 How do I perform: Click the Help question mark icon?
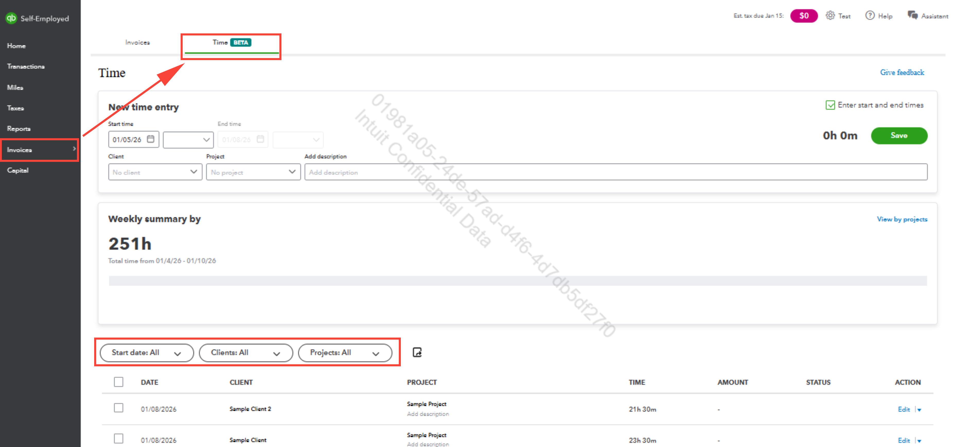click(870, 15)
